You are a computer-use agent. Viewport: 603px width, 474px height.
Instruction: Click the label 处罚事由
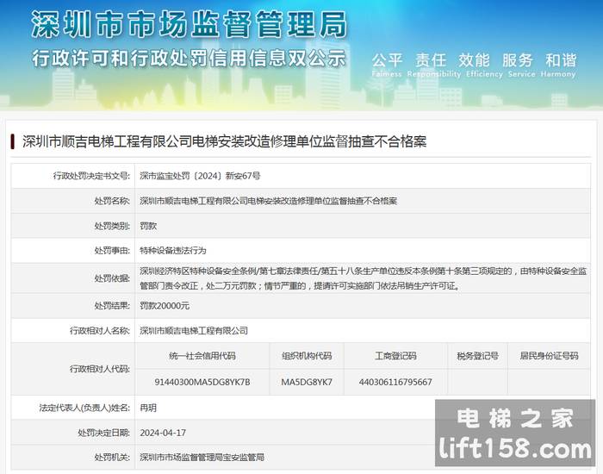point(112,251)
